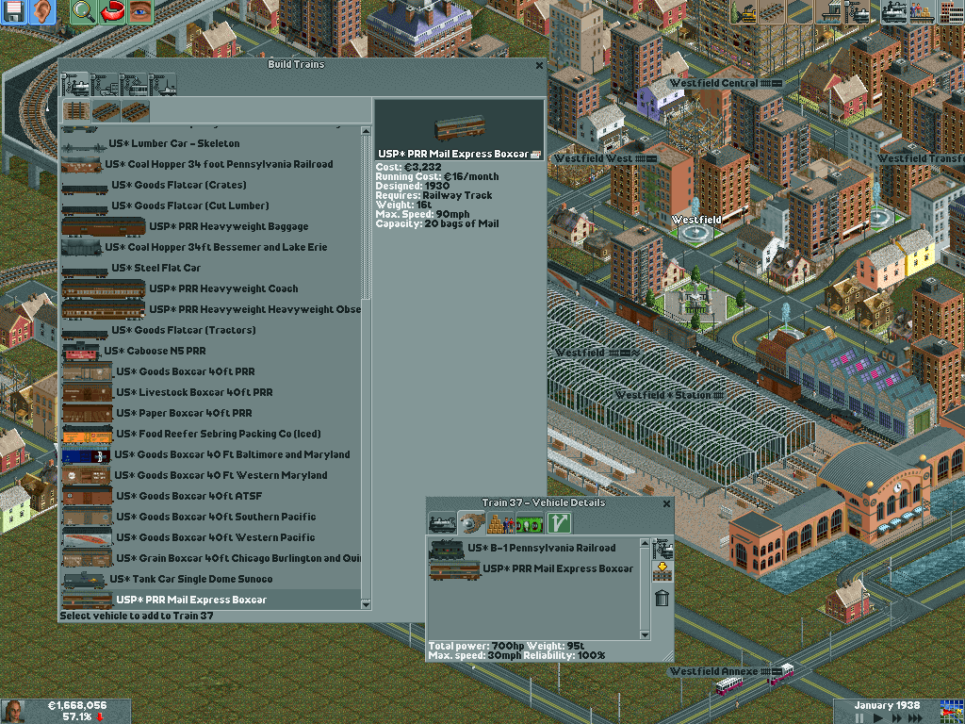
Task: Rotate the view with the red arrow
Action: pyautogui.click(x=111, y=11)
